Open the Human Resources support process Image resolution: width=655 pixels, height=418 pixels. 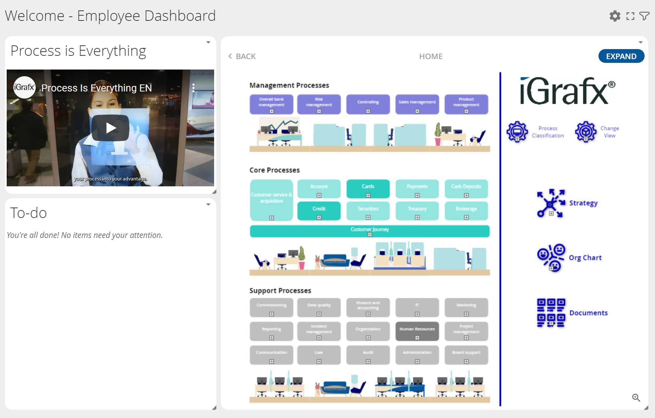(417, 331)
